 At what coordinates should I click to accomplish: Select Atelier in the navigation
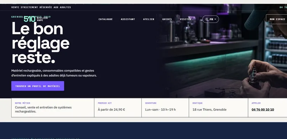click(x=149, y=19)
